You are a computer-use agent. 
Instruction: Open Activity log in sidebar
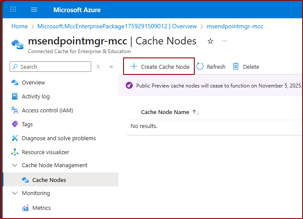pyautogui.click(x=35, y=97)
